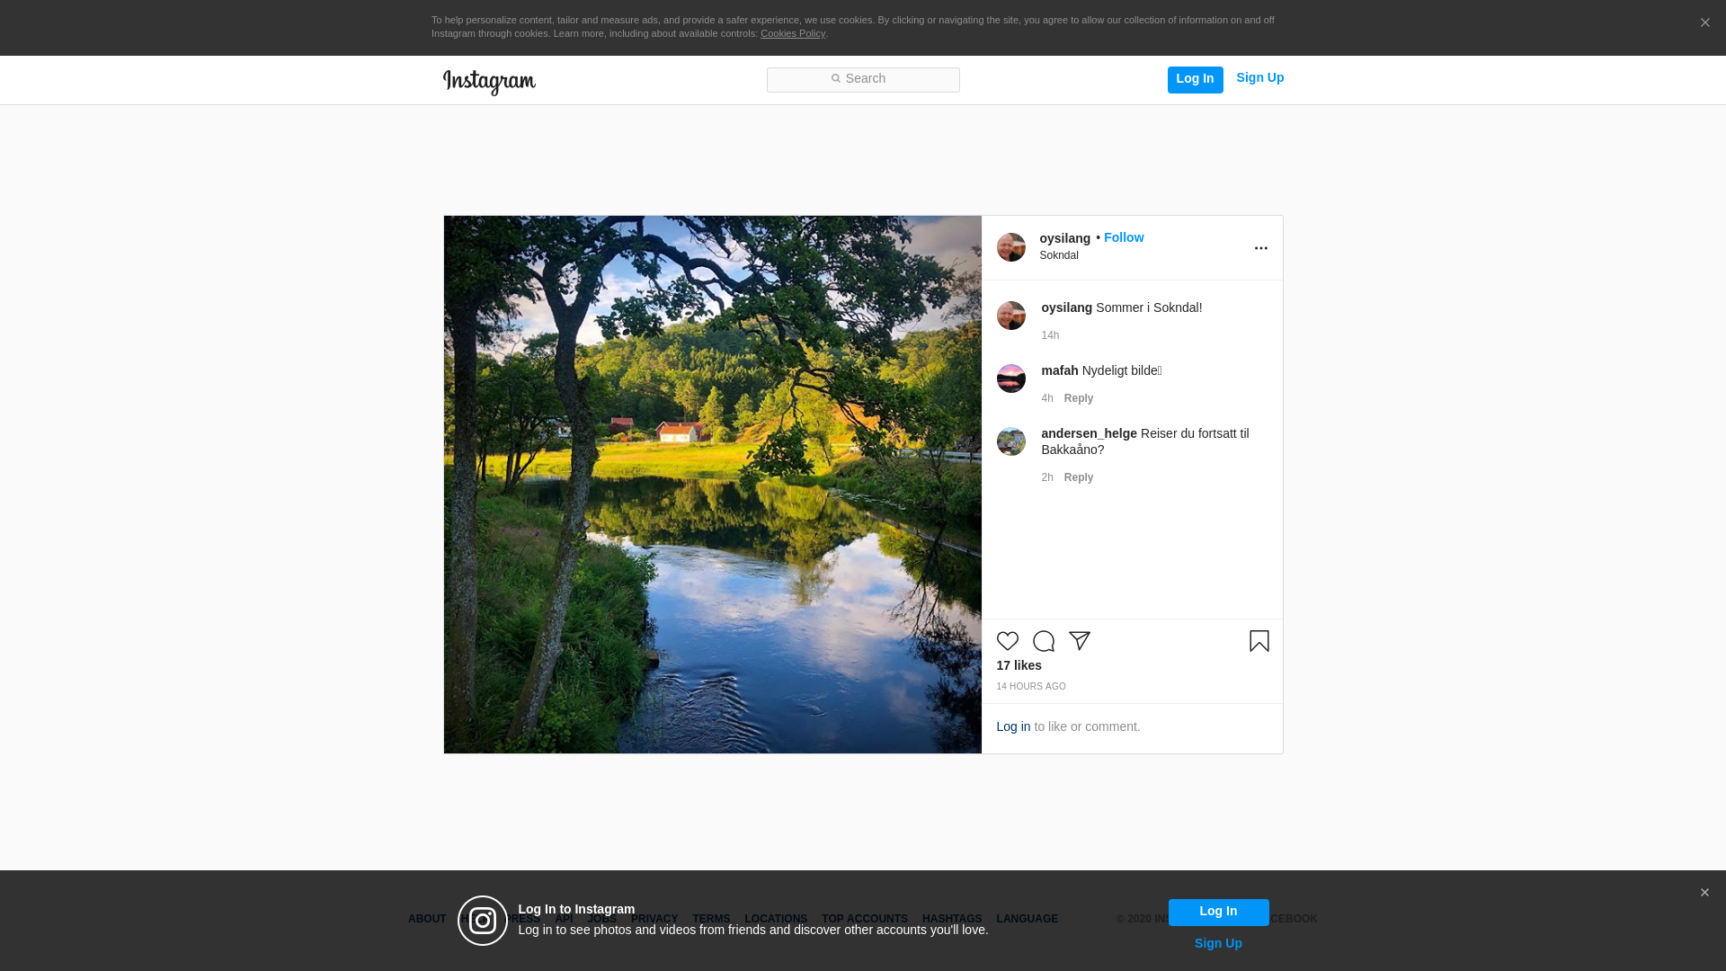The width and height of the screenshot is (1726, 971).
Task: Open the Cookies Policy link
Action: [793, 34]
